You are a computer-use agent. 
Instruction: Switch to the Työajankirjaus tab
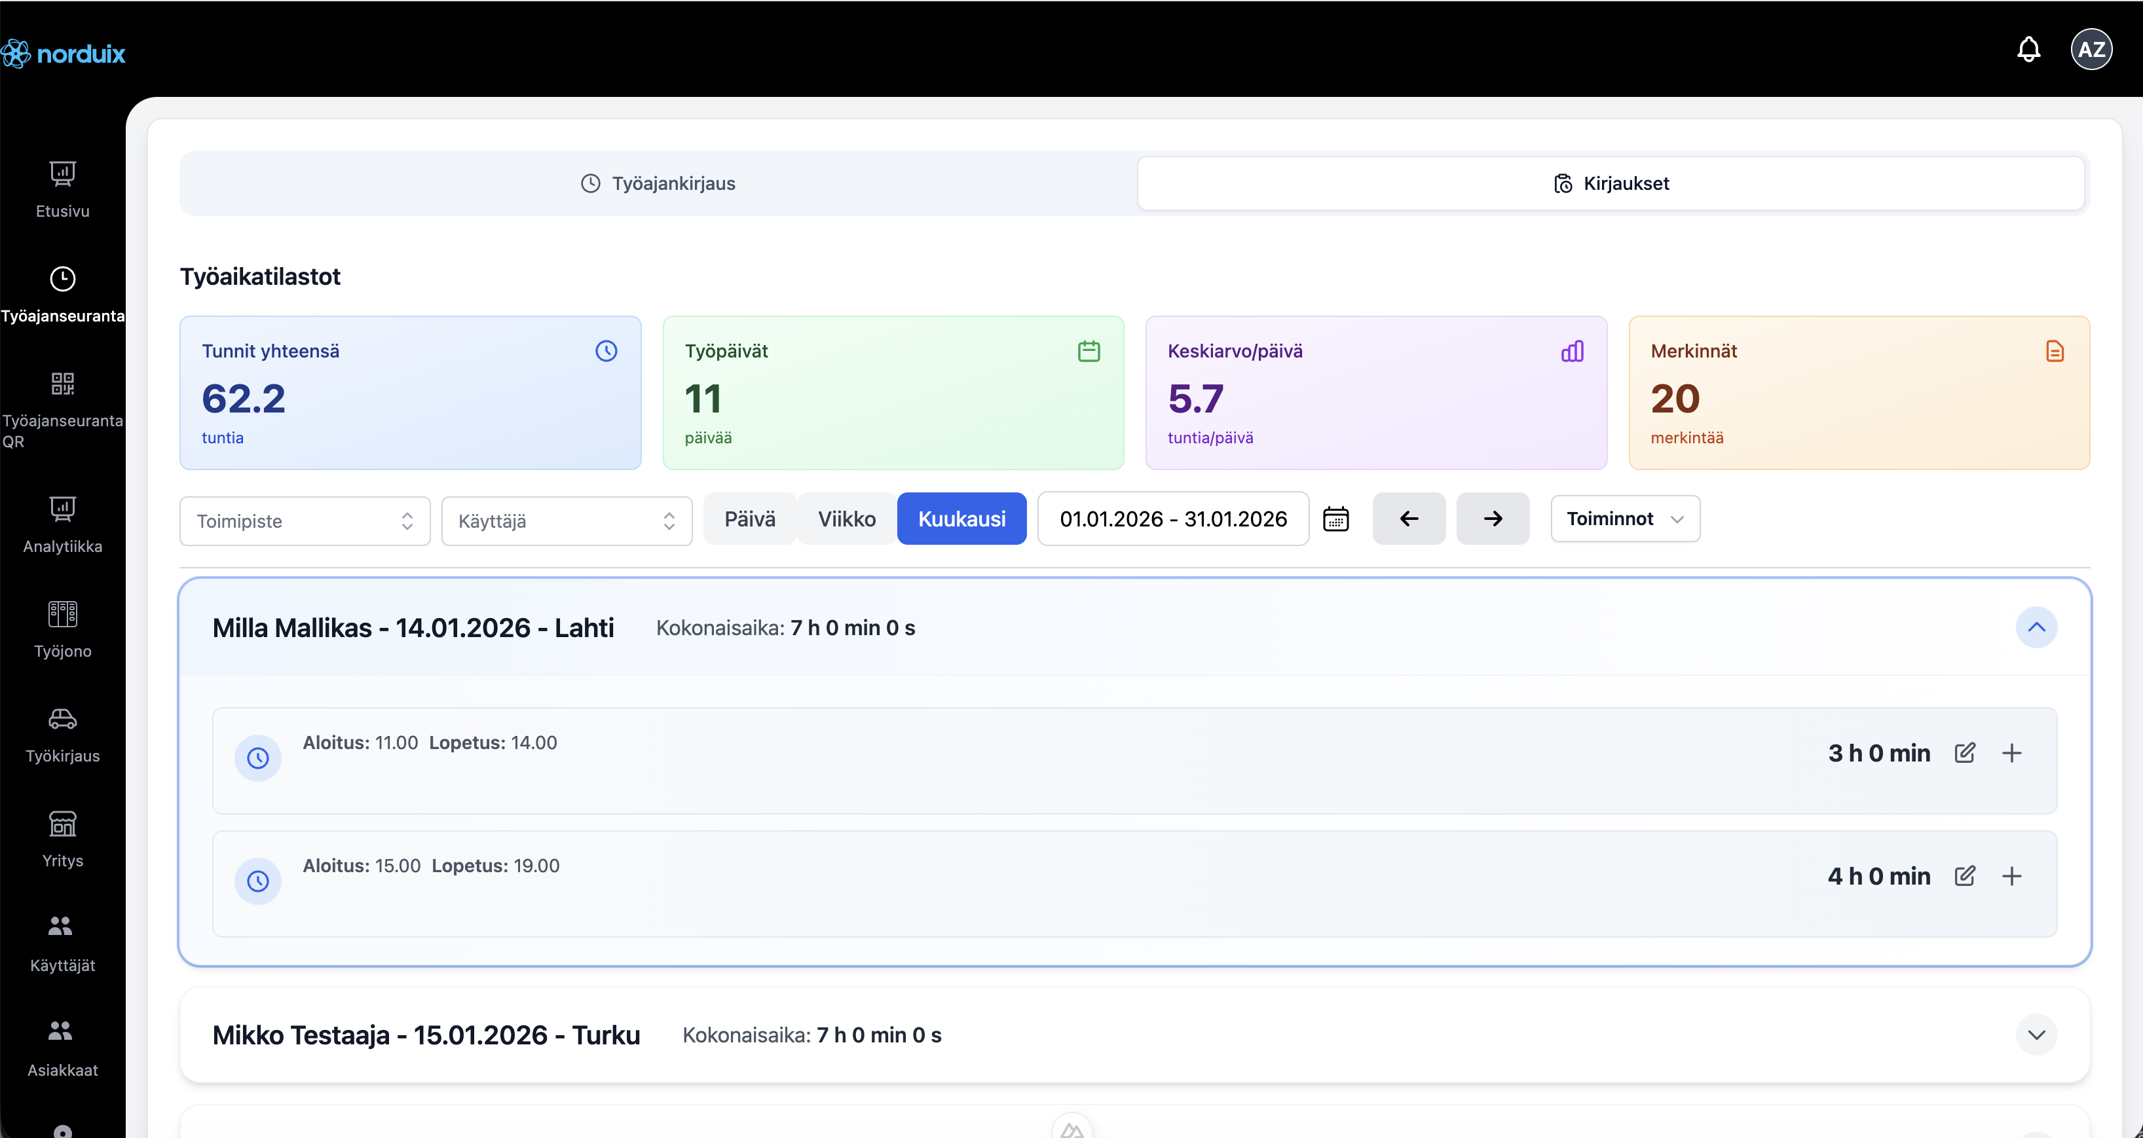coord(658,183)
